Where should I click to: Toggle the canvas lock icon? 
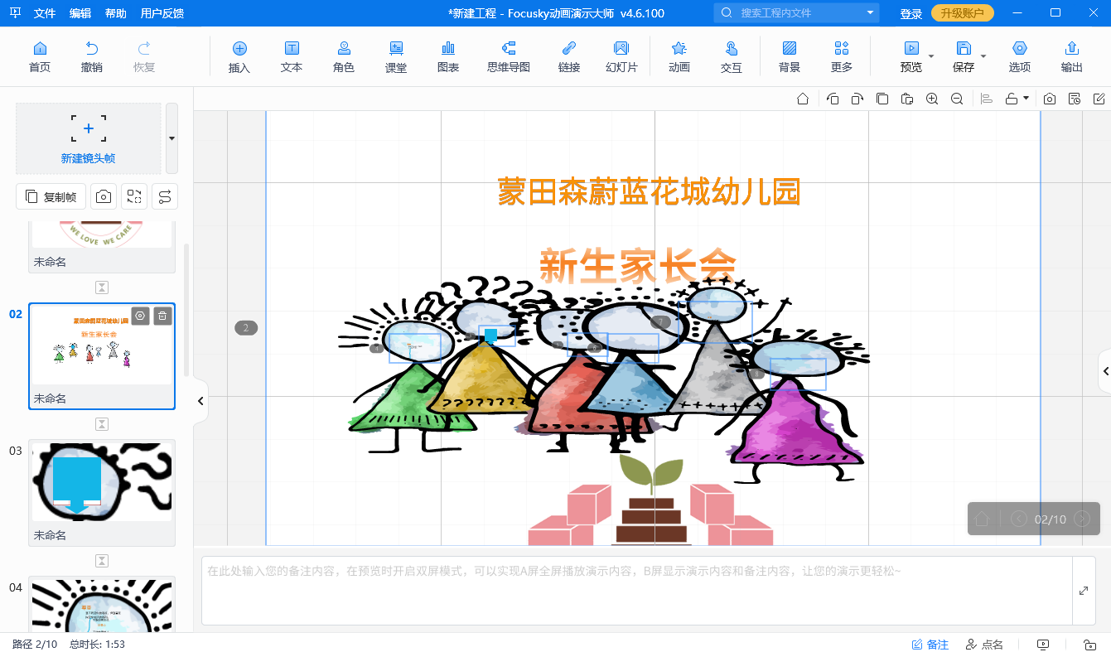click(x=1012, y=99)
